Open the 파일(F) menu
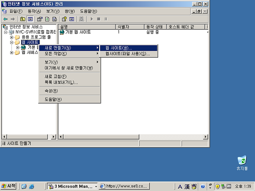This screenshot has height=191, width=255. (x=16, y=11)
